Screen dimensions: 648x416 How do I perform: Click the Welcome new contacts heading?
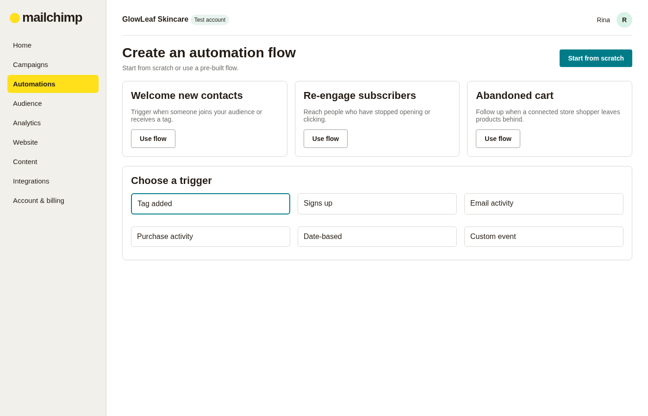(x=187, y=96)
